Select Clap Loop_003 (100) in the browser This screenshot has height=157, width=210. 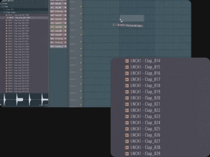coord(18,20)
